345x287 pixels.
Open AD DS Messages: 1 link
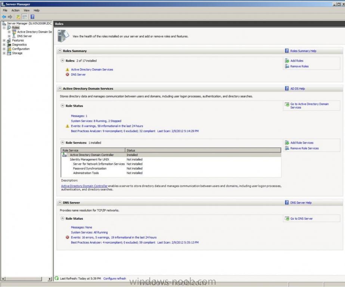[x=79, y=116]
